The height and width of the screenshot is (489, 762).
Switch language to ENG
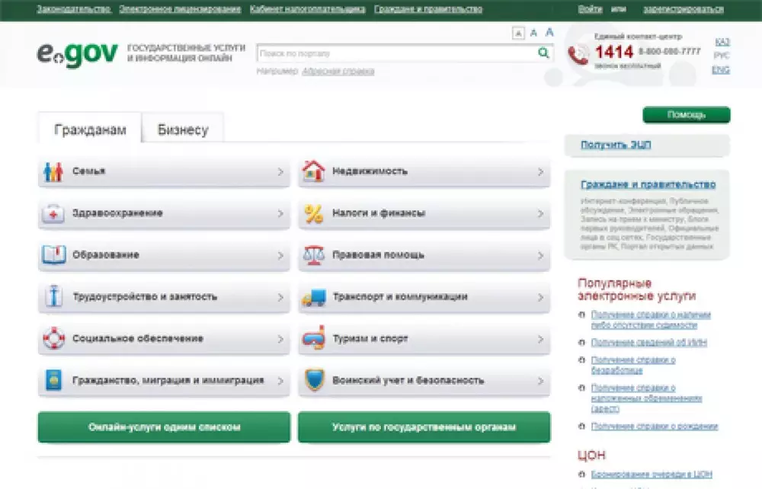(x=720, y=69)
